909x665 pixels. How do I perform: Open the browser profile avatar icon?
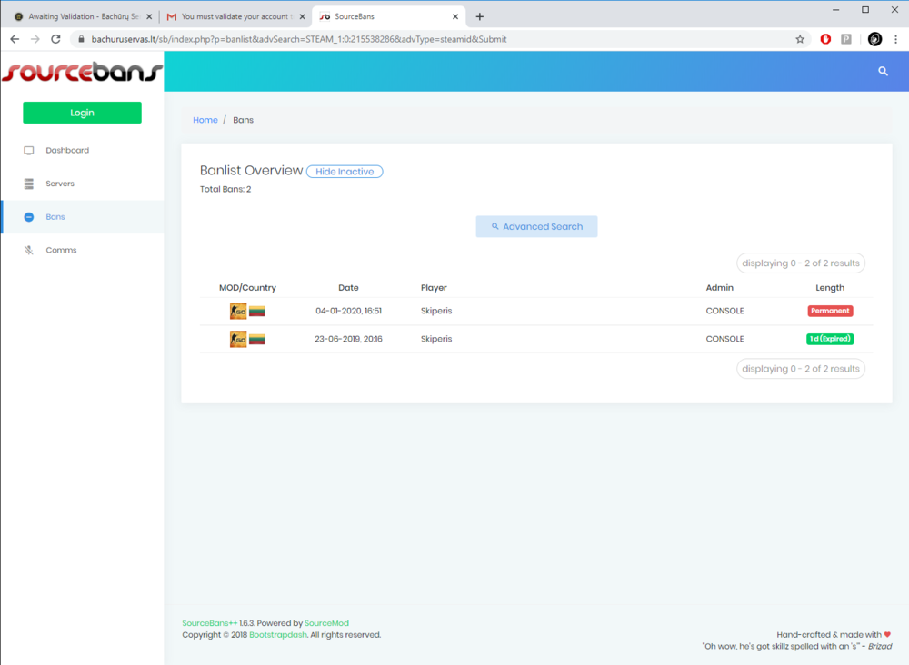874,39
